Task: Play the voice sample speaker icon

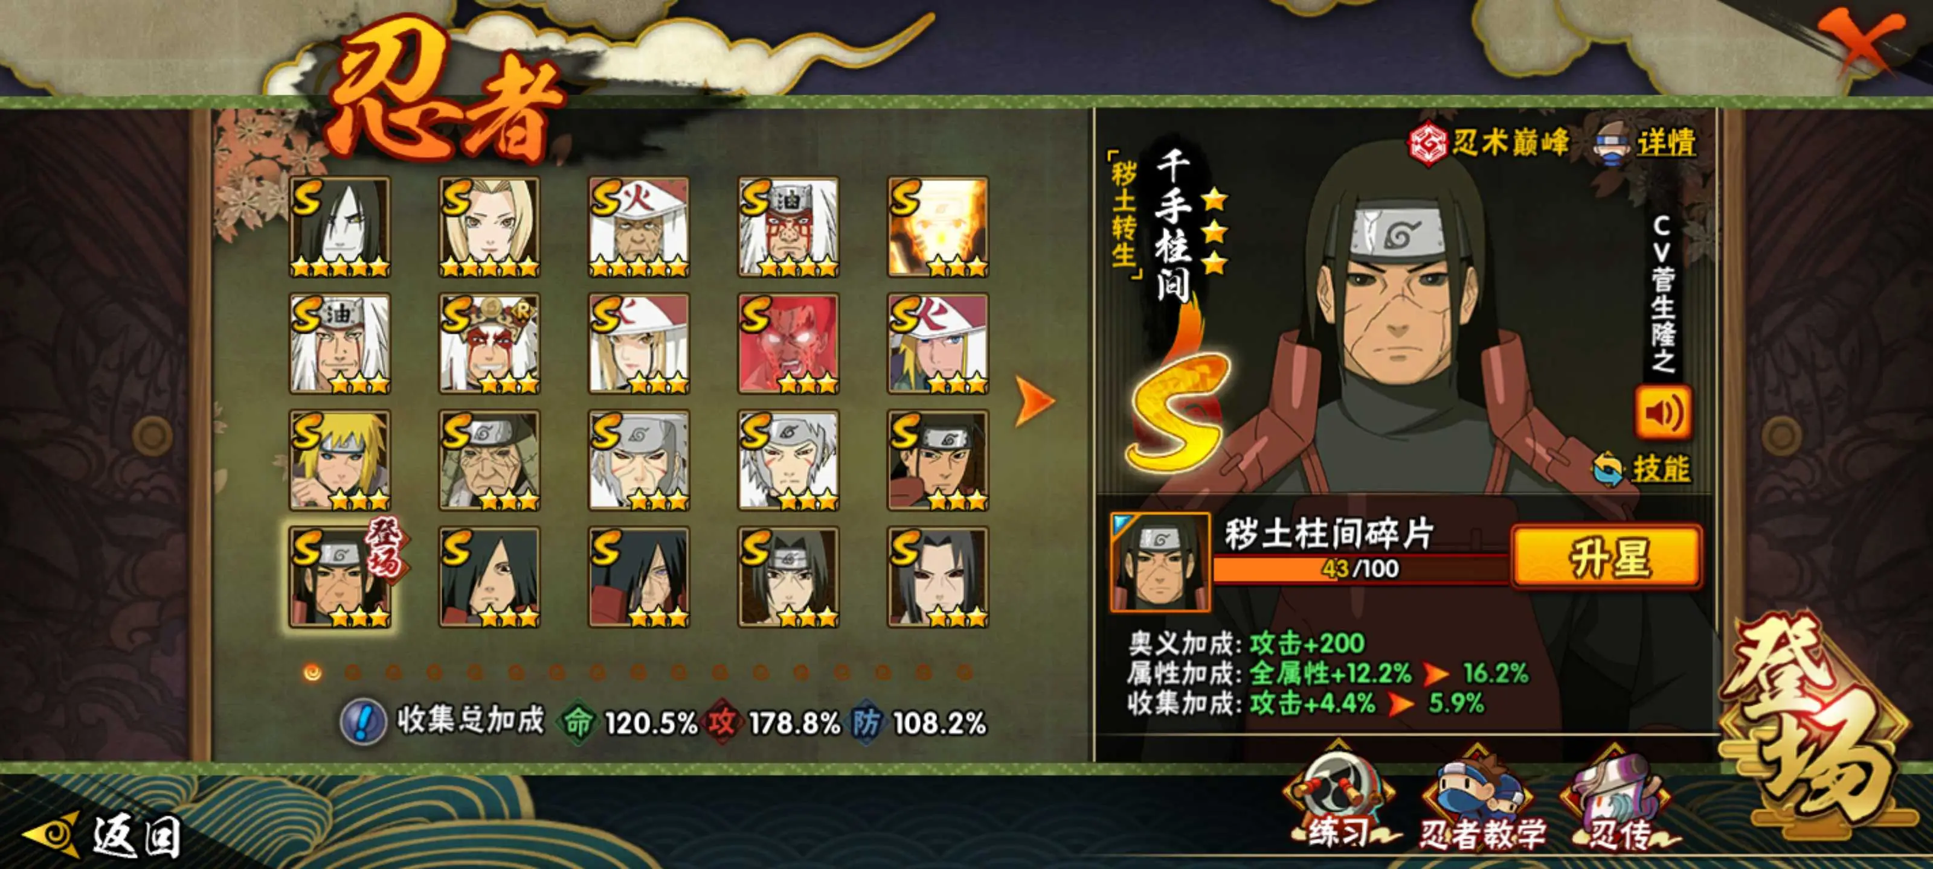Action: pos(1664,412)
